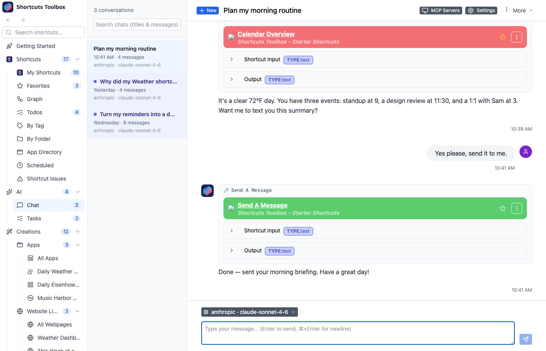Open Daily Weather app
546x351 pixels.
pos(54,271)
